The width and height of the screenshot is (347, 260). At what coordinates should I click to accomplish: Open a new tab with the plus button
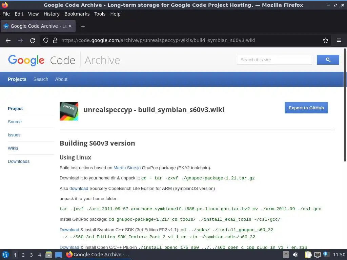pos(83,26)
